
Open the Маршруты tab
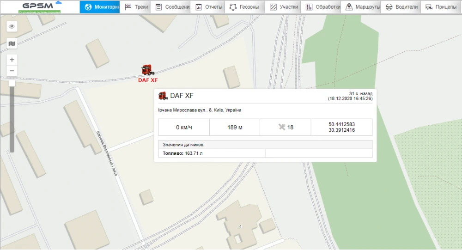(362, 7)
